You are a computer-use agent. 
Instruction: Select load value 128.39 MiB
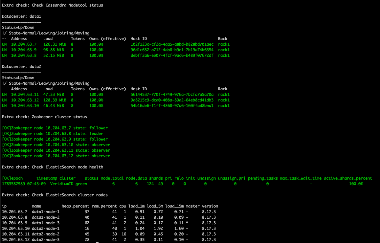pos(55,100)
